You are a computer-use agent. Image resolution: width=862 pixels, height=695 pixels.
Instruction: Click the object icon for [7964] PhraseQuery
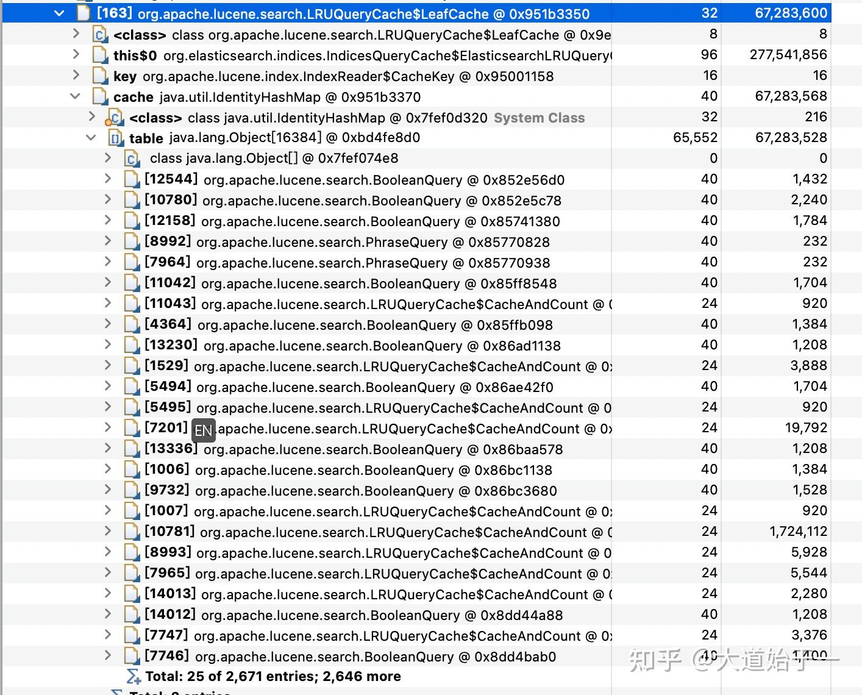point(132,263)
